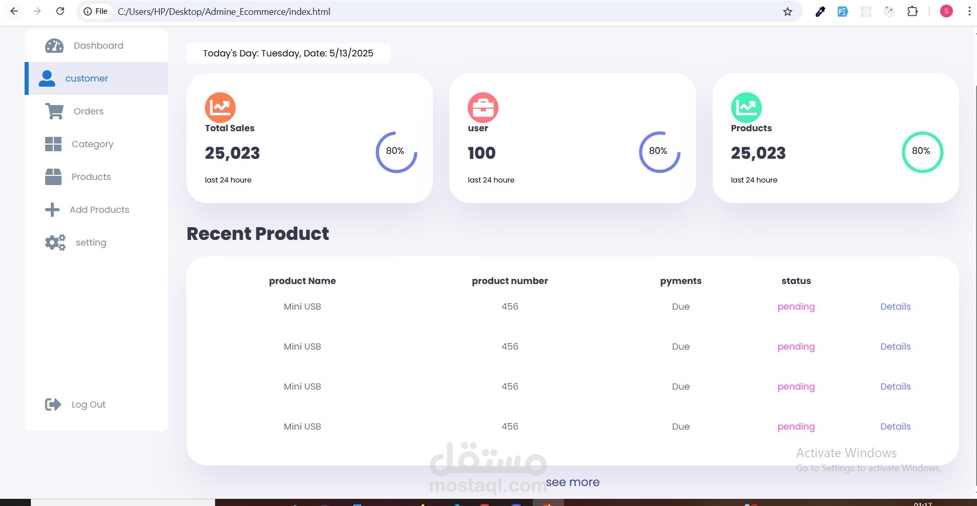Click the Products card value 25,023

tap(758, 153)
